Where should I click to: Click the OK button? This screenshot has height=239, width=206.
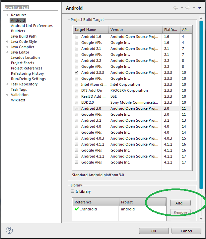(x=154, y=231)
